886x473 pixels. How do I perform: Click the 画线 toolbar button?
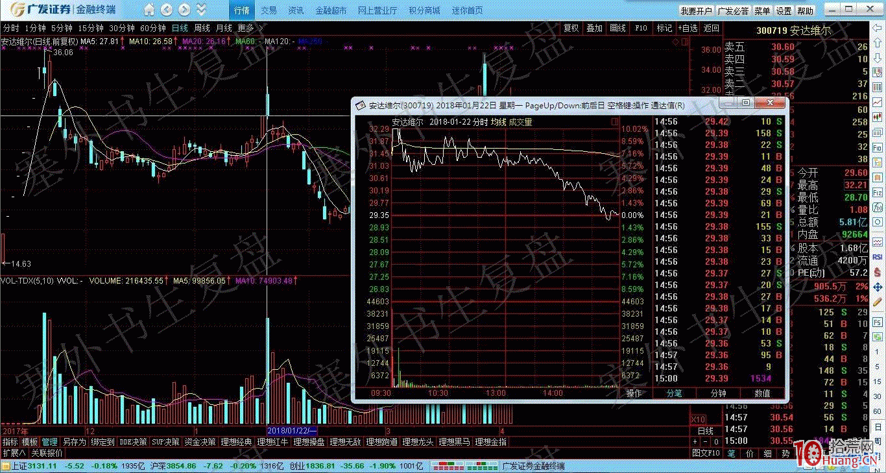[617, 29]
